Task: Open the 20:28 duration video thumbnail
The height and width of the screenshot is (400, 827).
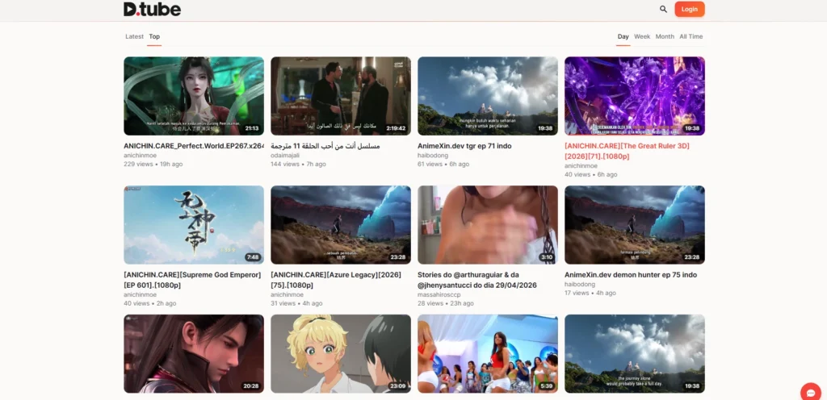Action: point(194,354)
